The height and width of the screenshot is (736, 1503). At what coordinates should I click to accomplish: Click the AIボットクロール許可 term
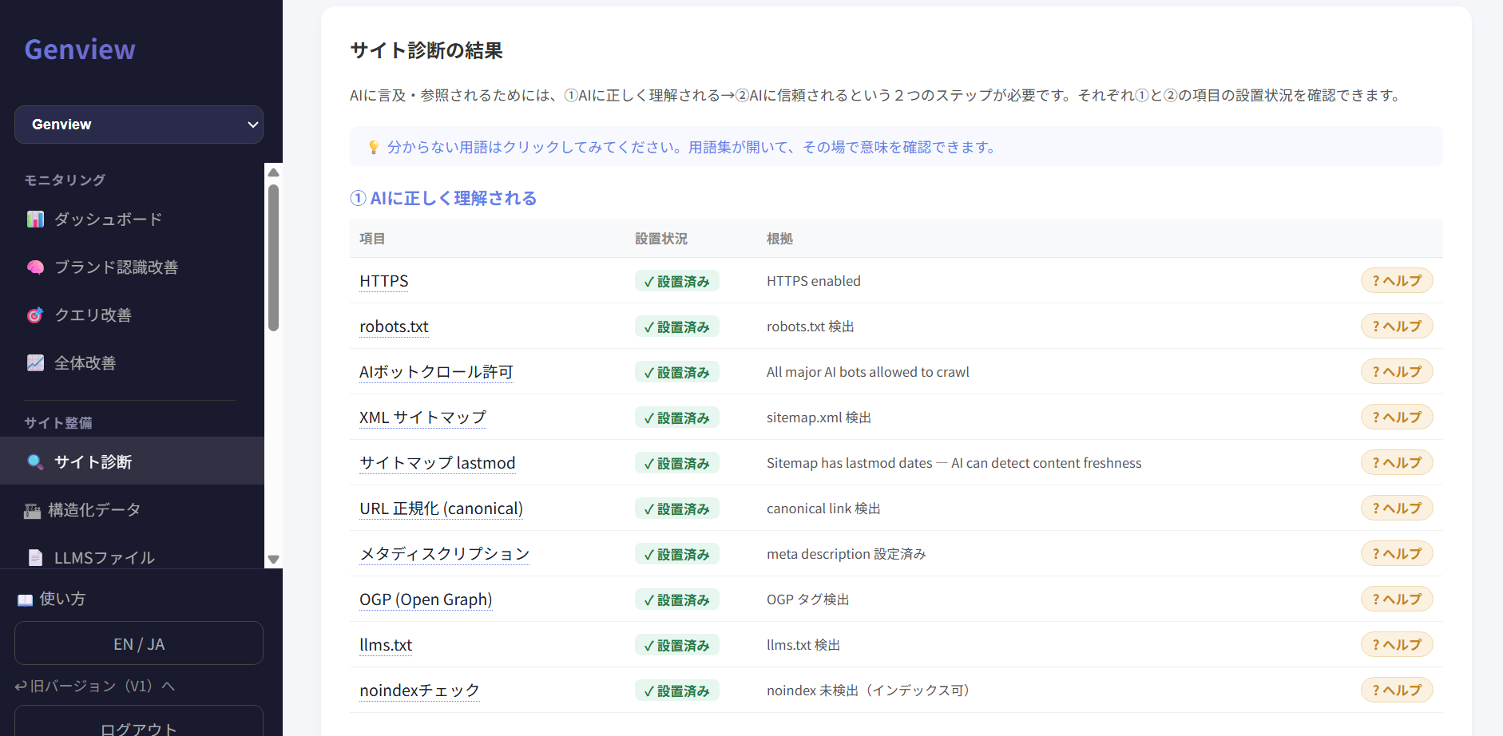point(436,372)
